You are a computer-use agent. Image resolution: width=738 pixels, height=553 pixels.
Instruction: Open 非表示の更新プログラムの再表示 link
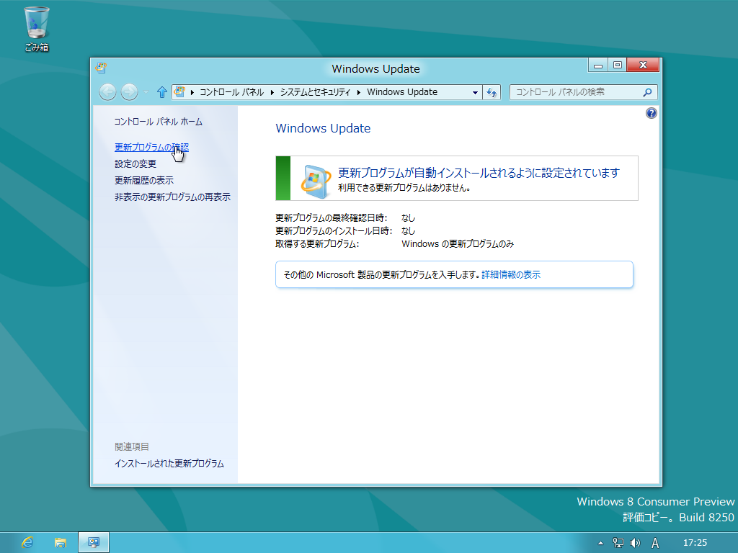(x=172, y=197)
